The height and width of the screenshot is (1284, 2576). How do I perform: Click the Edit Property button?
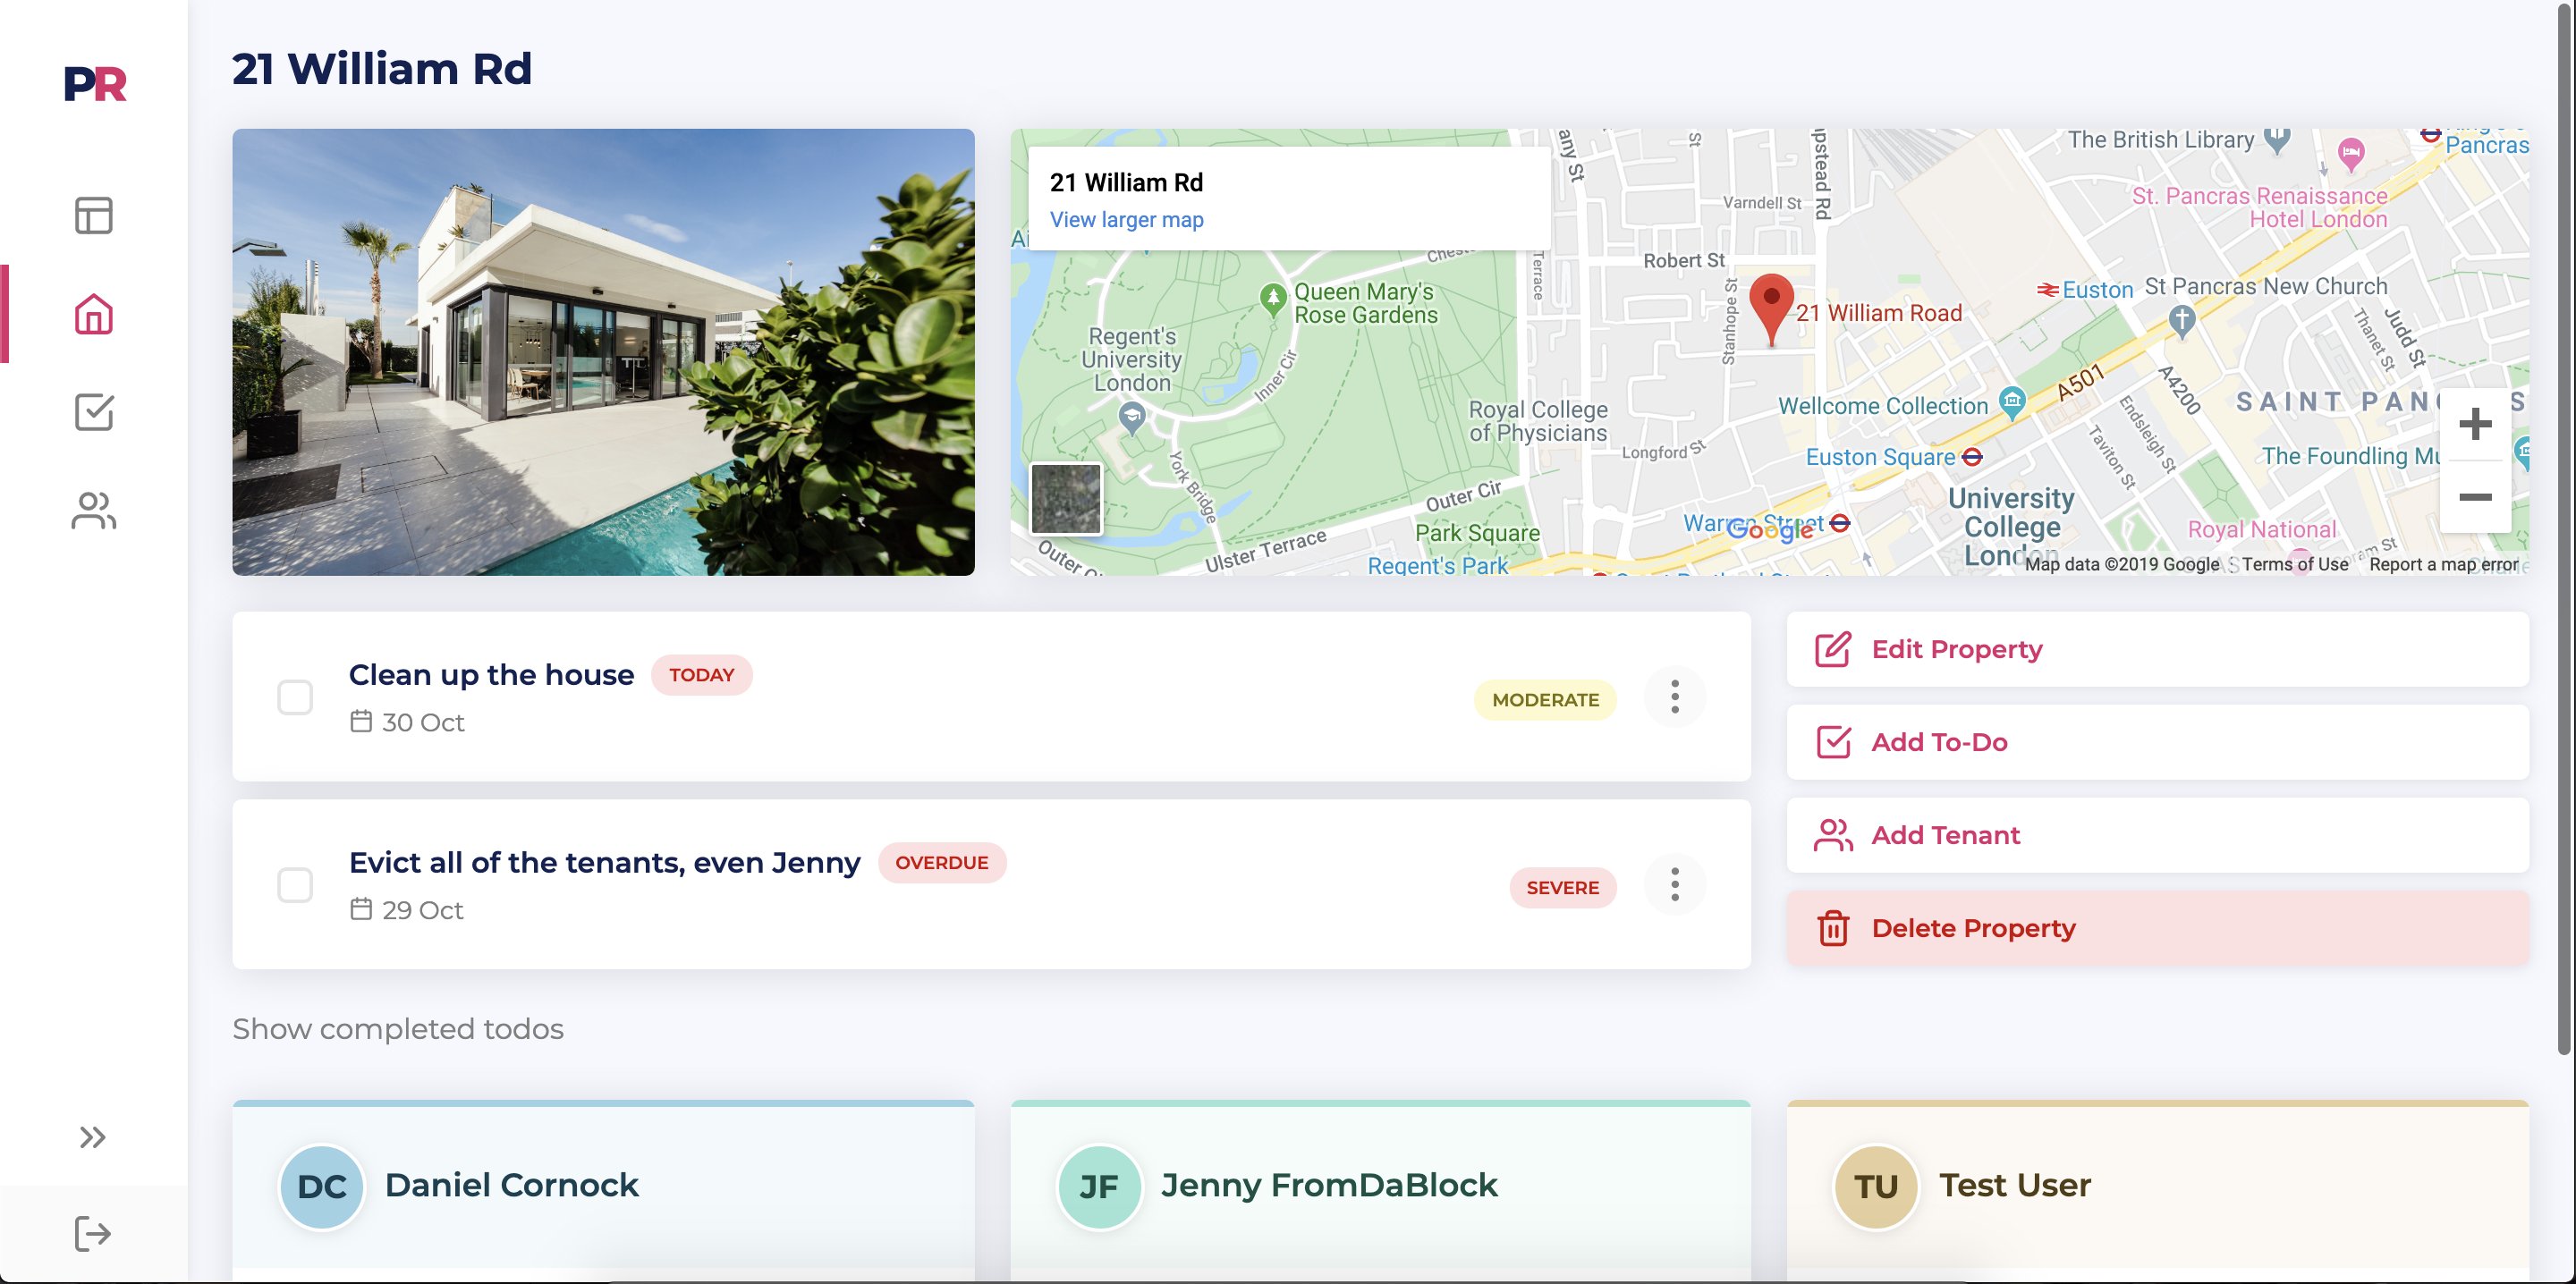click(2157, 649)
